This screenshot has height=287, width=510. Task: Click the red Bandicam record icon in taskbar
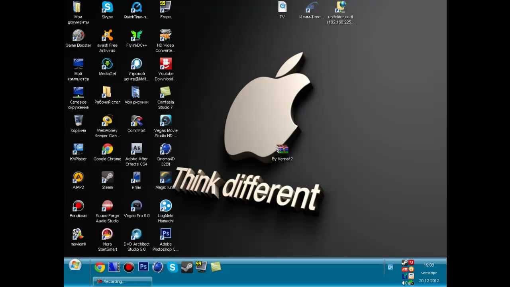point(129,267)
